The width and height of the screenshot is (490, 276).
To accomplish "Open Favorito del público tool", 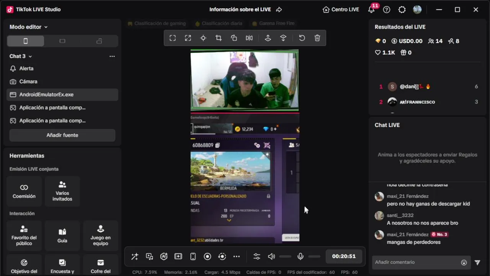I will pos(24,236).
